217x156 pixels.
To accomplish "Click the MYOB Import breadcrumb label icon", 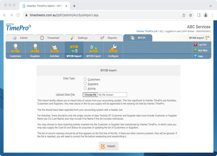I will [x=207, y=38].
